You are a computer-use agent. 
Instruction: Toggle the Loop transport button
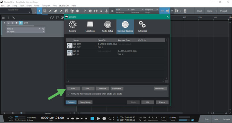(111, 118)
